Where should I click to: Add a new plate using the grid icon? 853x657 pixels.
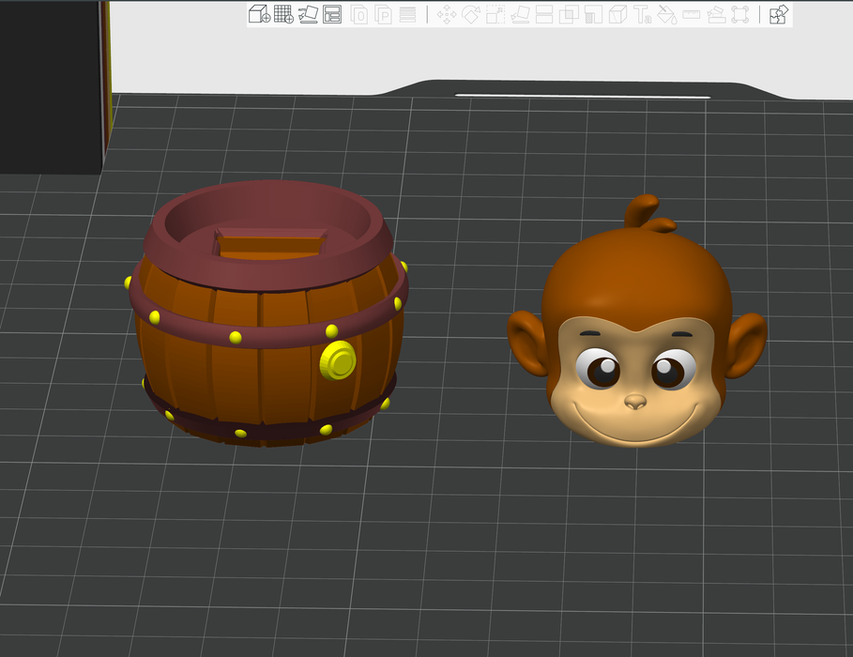point(282,14)
